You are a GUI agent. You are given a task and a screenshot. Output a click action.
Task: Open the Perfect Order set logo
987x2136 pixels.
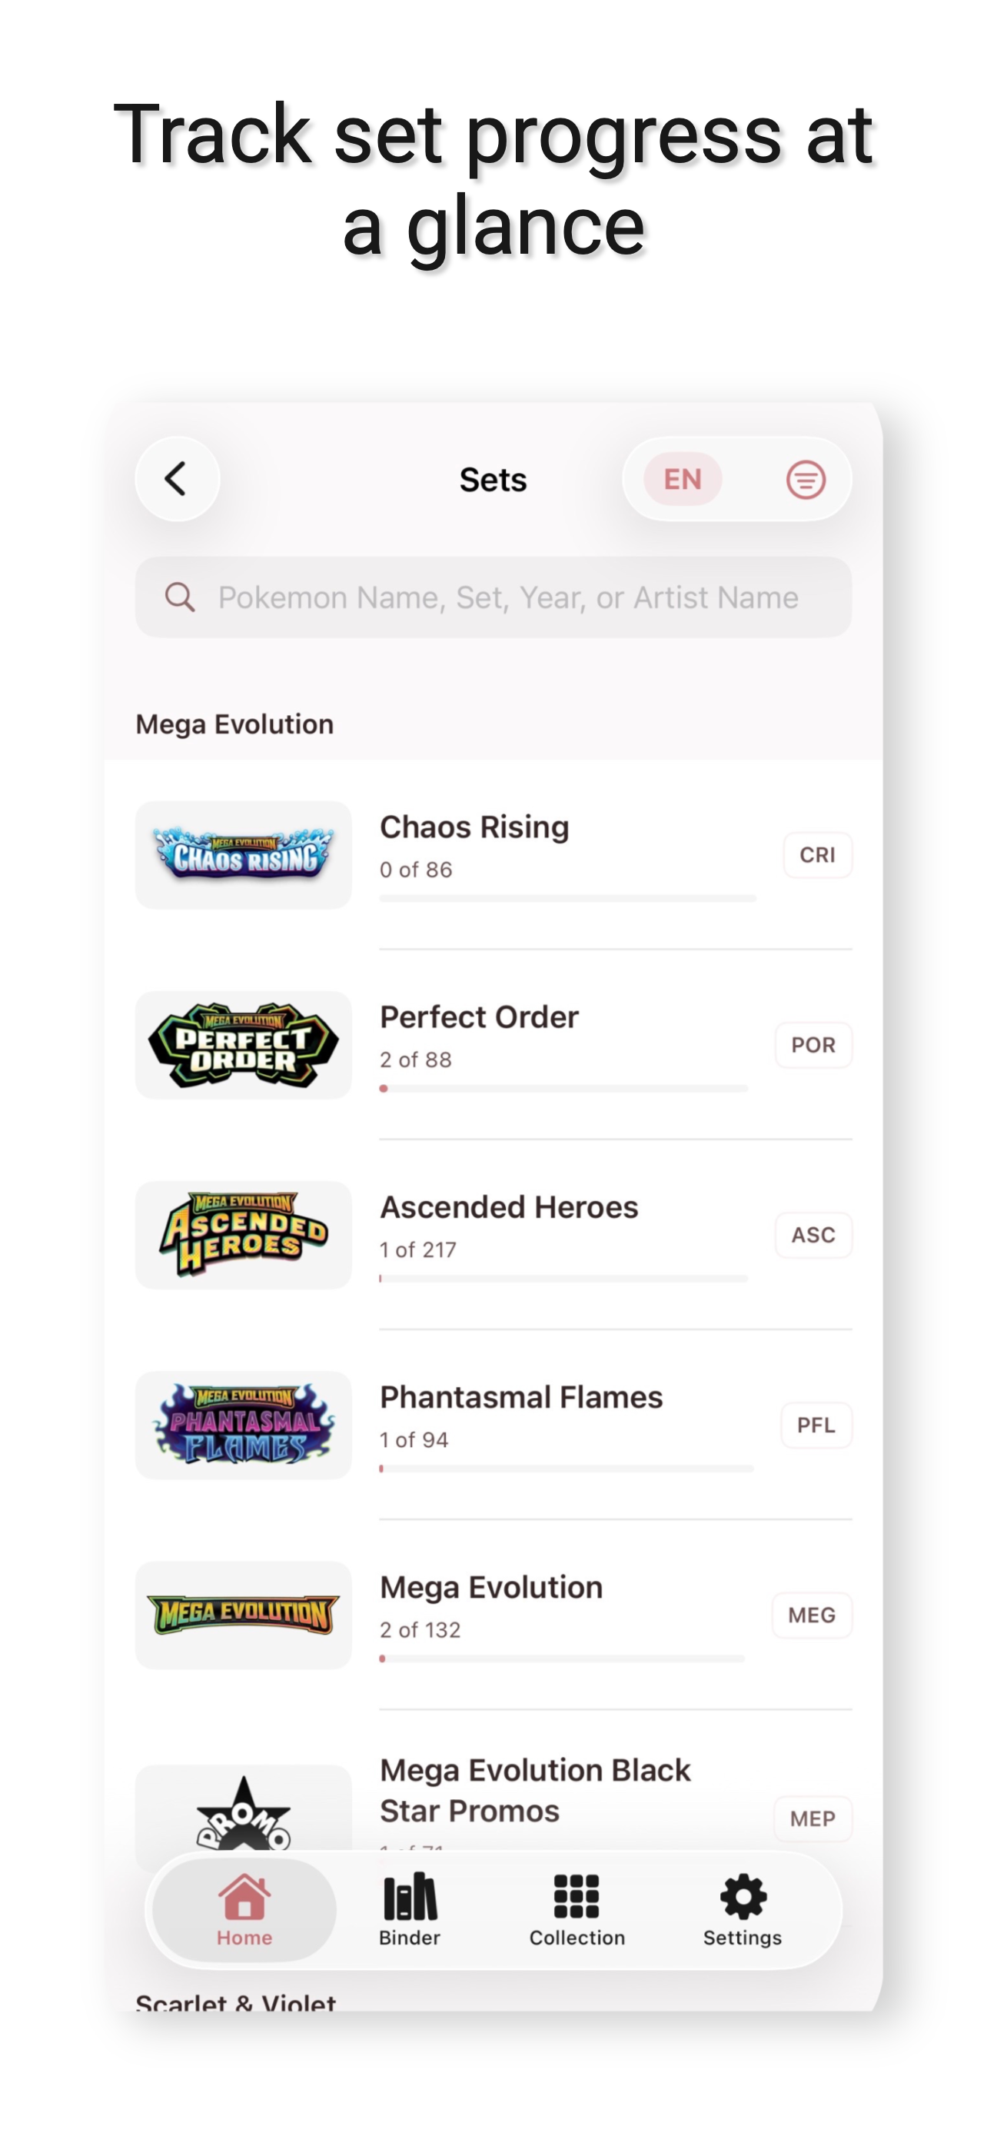pos(244,1045)
